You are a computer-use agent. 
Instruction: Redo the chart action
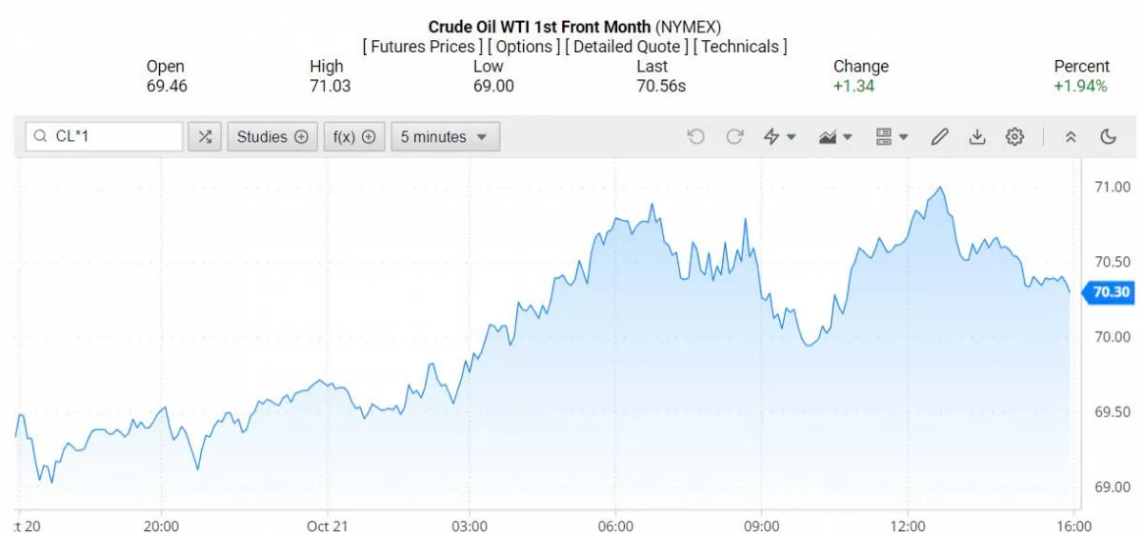tap(734, 137)
